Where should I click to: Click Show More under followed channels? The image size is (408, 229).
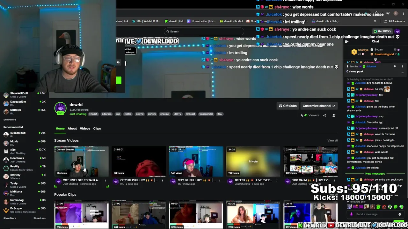click(10, 120)
